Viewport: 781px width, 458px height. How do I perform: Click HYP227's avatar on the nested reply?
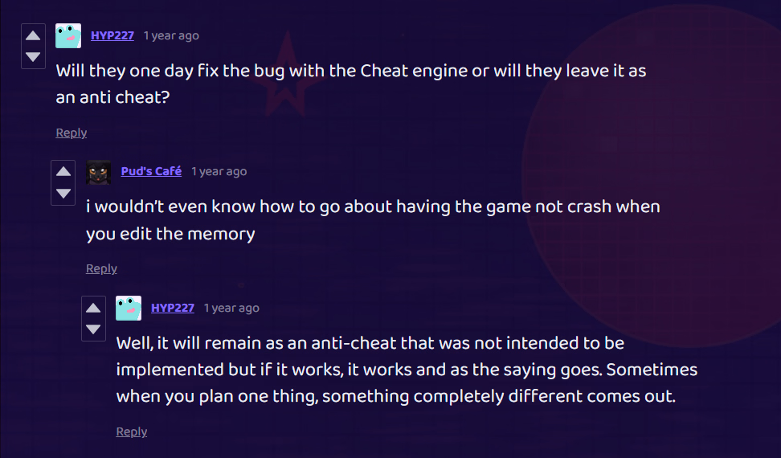[129, 308]
